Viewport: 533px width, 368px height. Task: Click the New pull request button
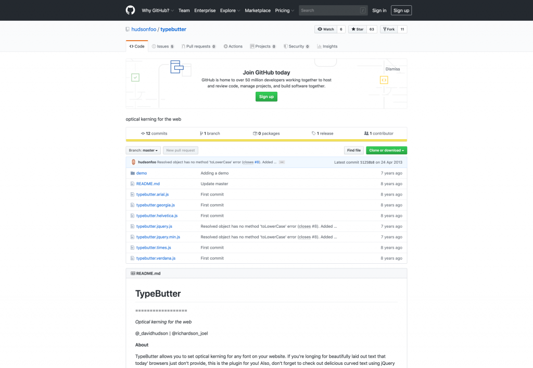pyautogui.click(x=181, y=151)
